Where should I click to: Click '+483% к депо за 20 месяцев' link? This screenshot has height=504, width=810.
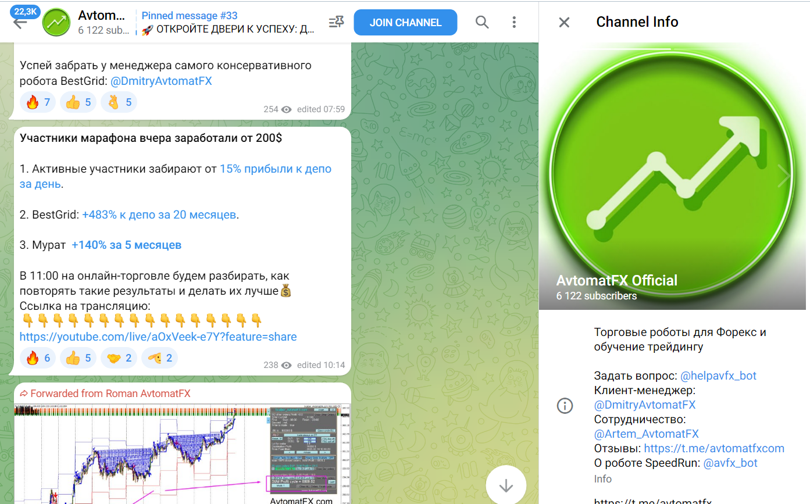click(159, 215)
